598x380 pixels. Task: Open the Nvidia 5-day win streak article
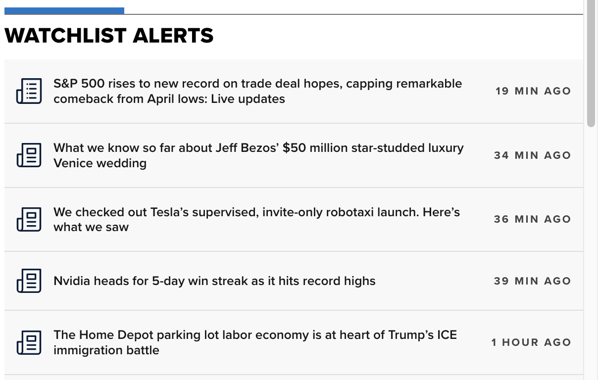[x=214, y=281]
